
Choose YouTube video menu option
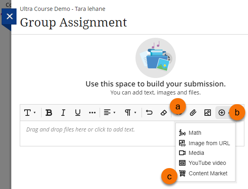(x=207, y=163)
